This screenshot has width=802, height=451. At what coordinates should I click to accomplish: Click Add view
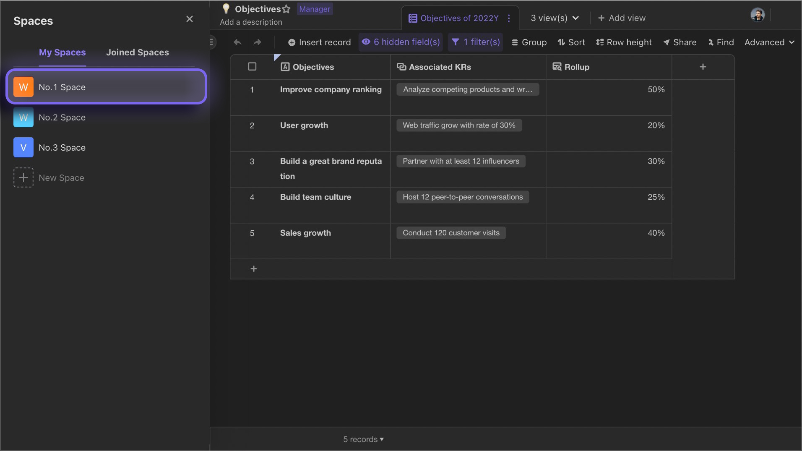[621, 18]
